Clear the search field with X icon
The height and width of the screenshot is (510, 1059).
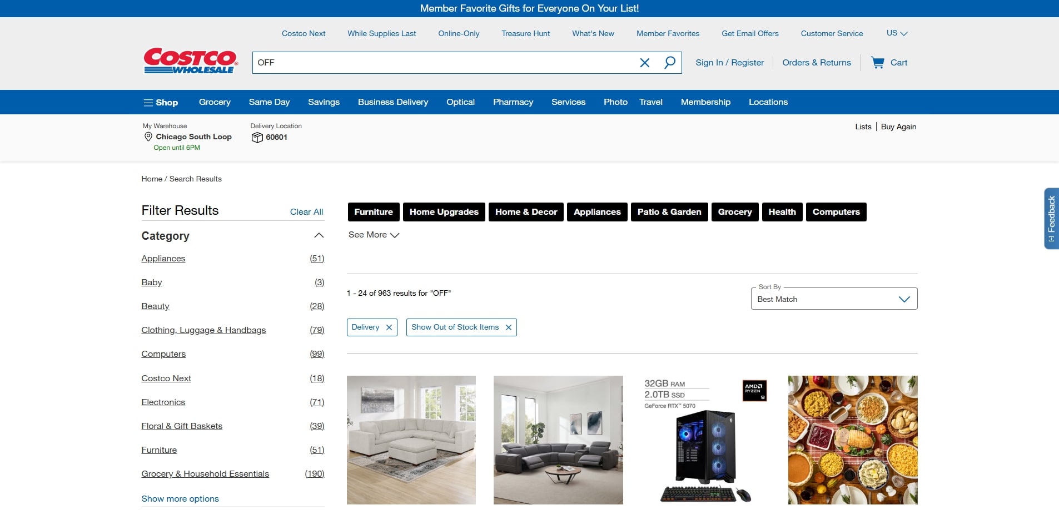(645, 63)
